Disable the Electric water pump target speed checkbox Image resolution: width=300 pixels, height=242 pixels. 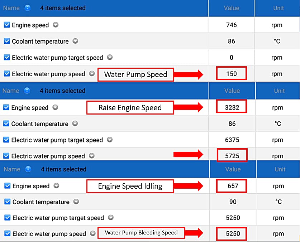6,57
